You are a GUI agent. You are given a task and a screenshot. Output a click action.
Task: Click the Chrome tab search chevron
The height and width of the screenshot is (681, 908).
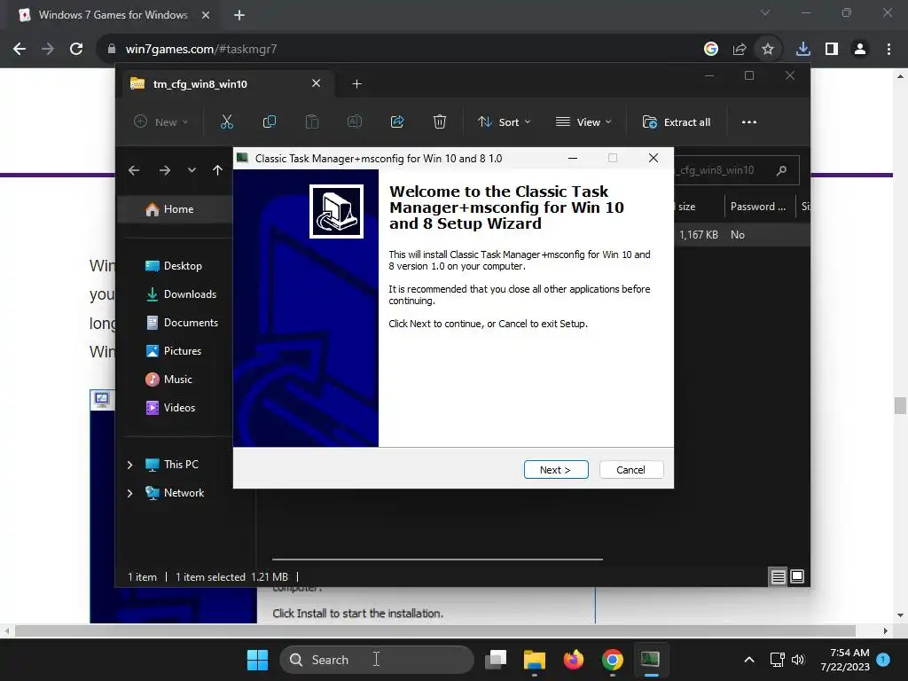[x=765, y=12]
